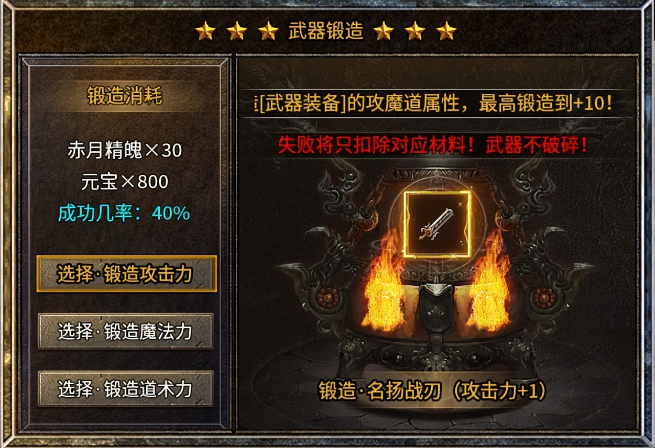655x448 pixels.
Task: Click the 赤月精魄×30 material cost line
Action: coord(125,151)
